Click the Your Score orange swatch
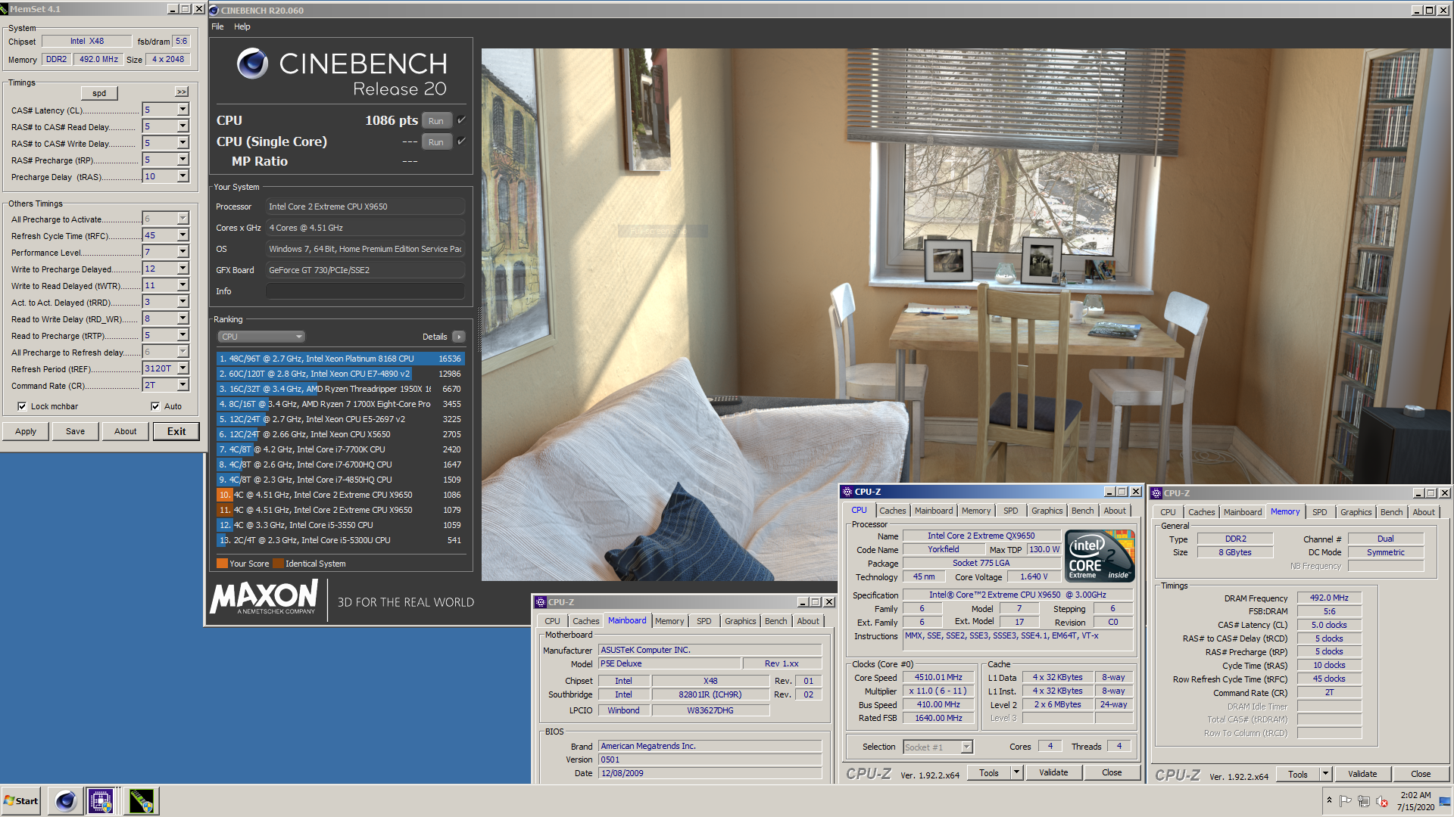 click(222, 564)
